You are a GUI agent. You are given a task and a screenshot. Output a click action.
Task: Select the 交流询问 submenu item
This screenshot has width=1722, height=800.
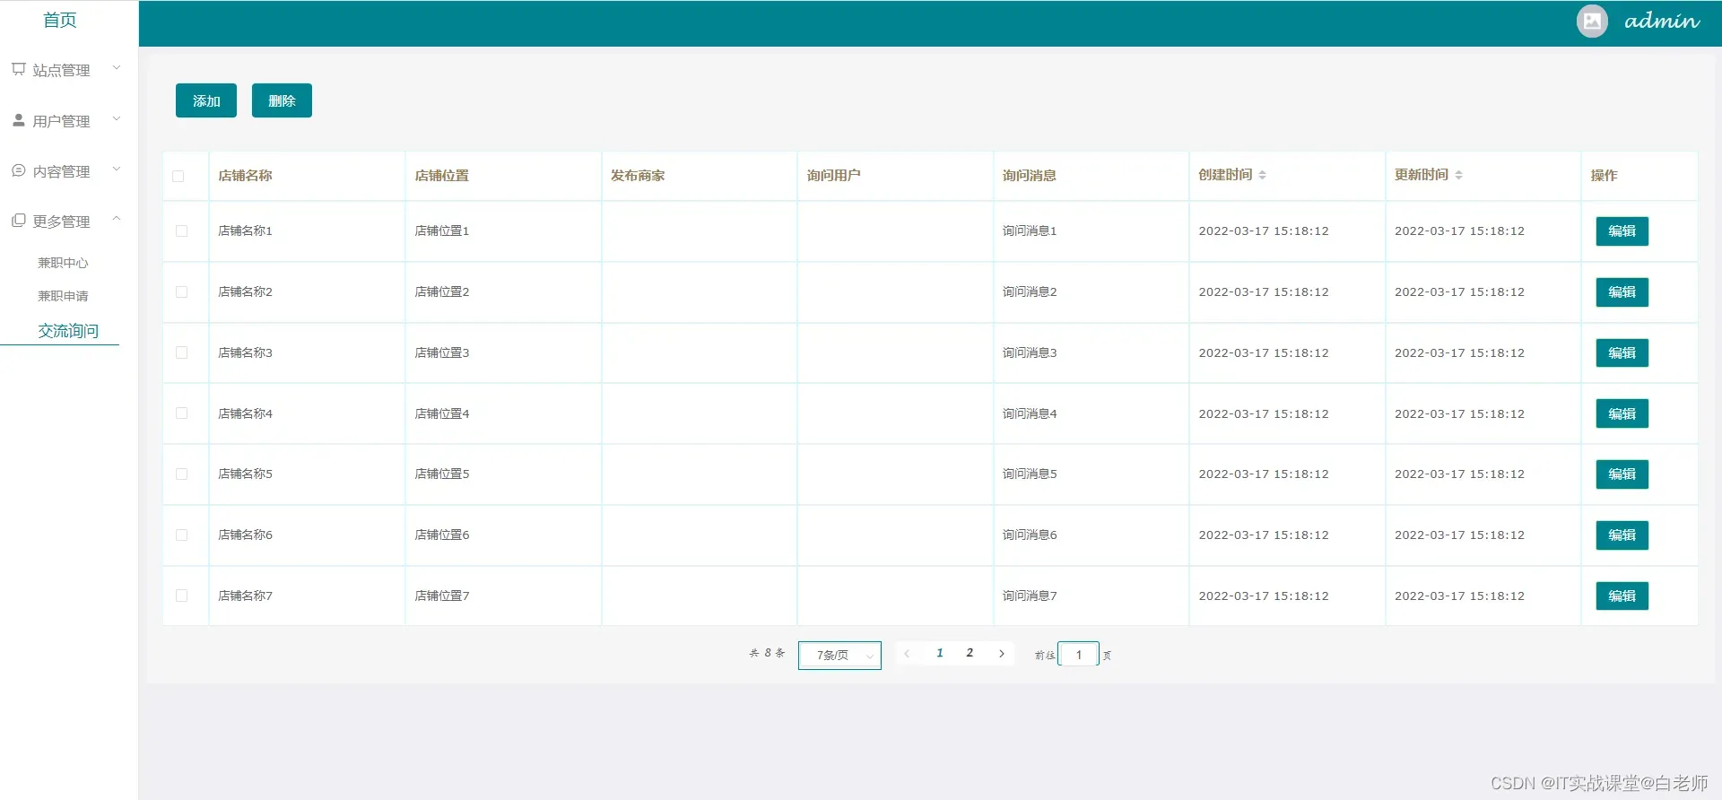(x=68, y=331)
